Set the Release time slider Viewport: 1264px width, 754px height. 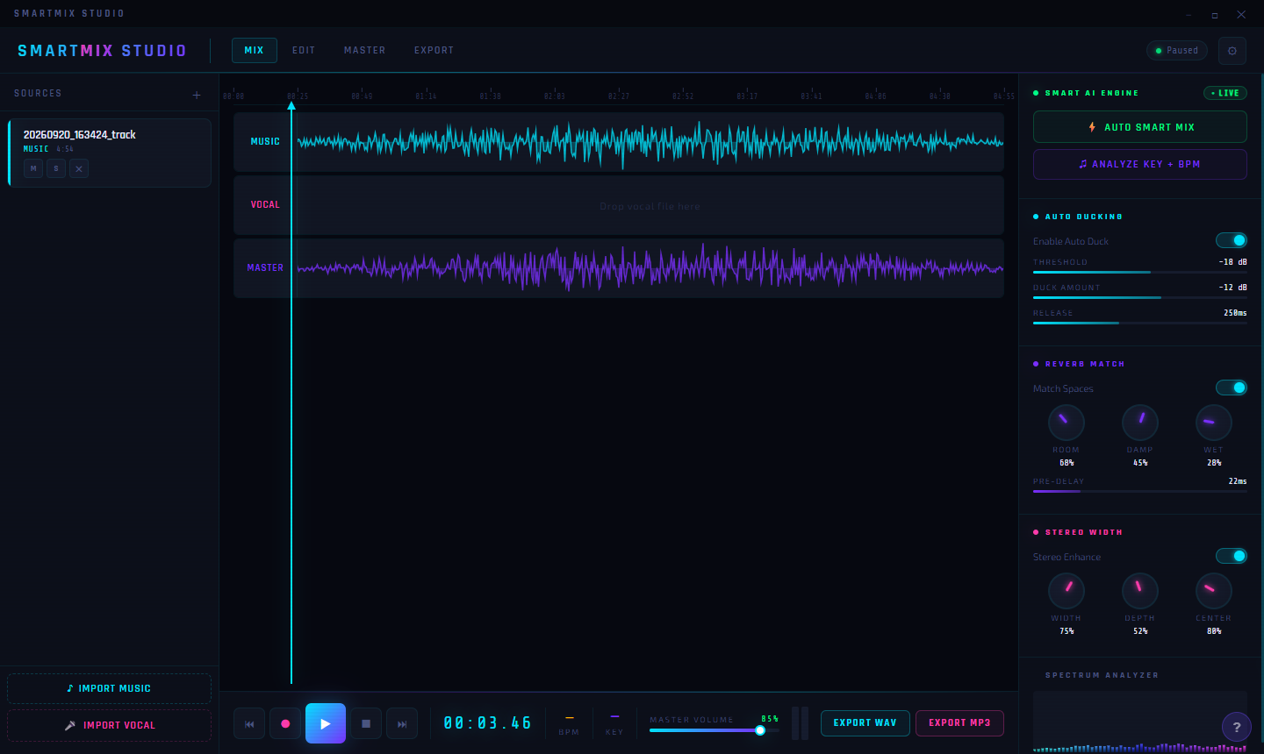point(1140,324)
